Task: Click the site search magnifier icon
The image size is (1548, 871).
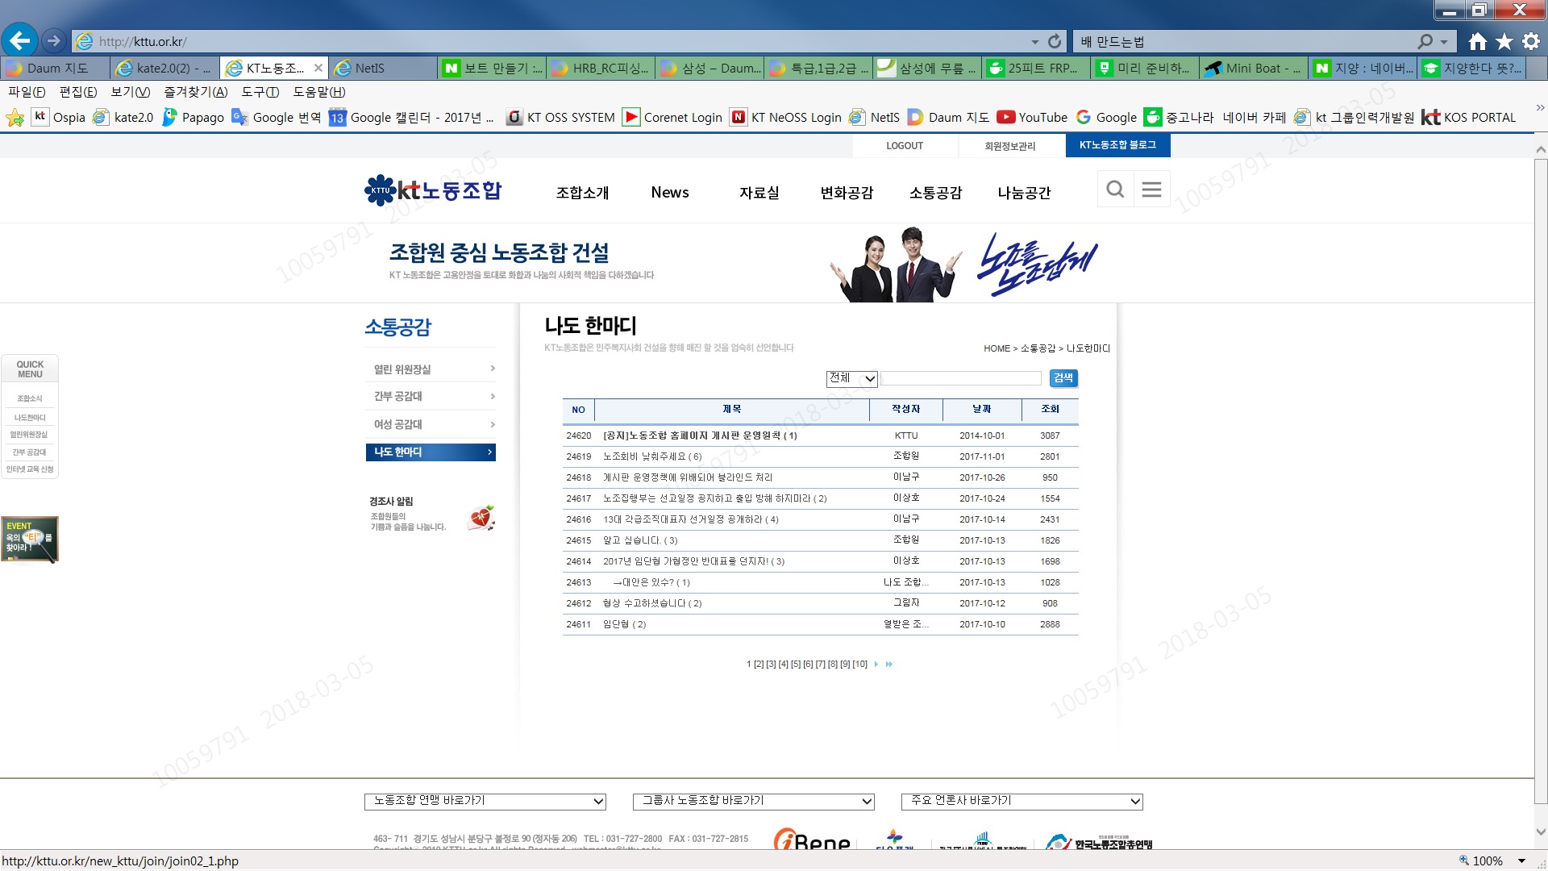Action: point(1115,190)
